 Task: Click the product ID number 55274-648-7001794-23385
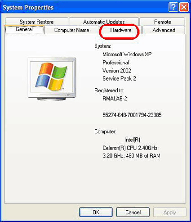pos(132,115)
